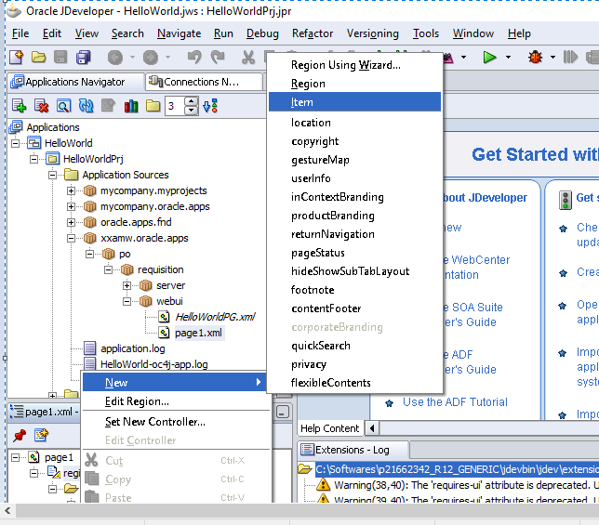Image resolution: width=599 pixels, height=525 pixels.
Task: Click the New file toolbar icon
Action: tap(17, 58)
